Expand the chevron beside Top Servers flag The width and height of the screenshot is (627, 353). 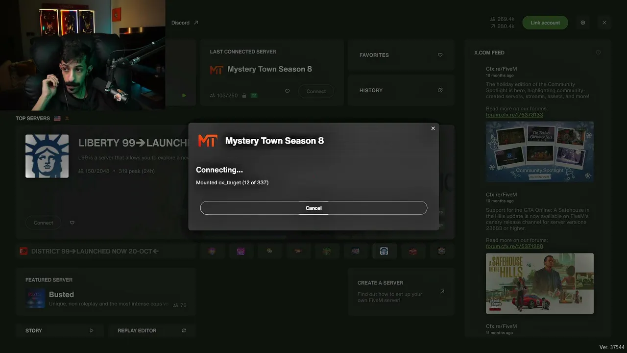[67, 118]
